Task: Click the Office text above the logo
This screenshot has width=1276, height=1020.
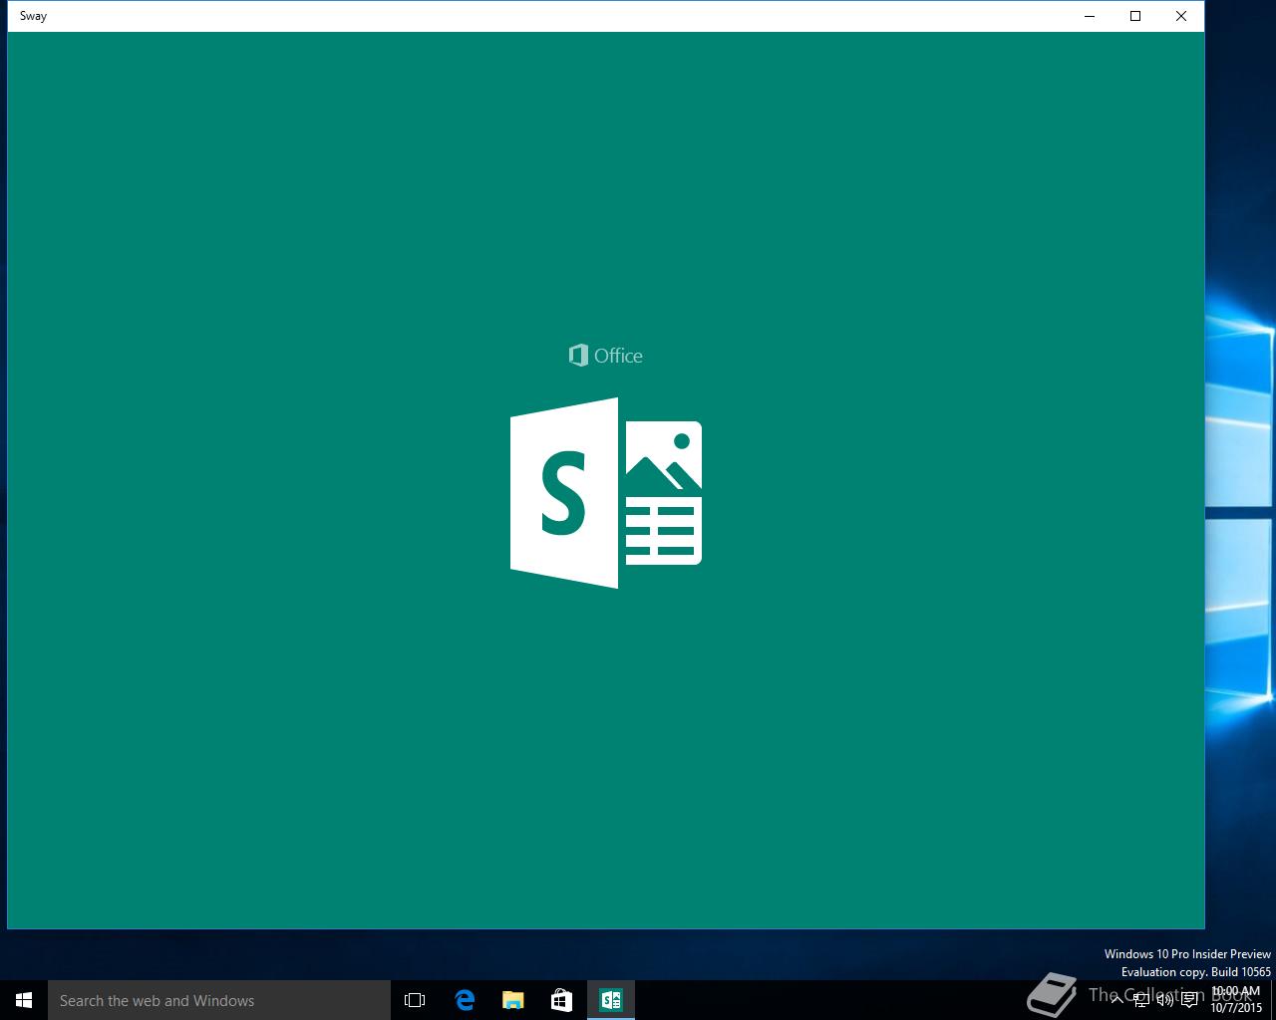Action: click(618, 356)
